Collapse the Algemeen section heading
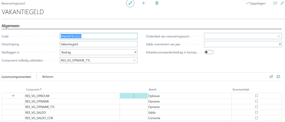 (11, 26)
